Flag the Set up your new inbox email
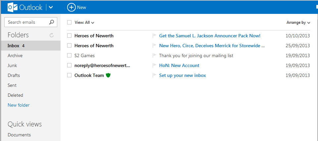Image resolution: width=318 pixels, height=141 pixels. 155,75
